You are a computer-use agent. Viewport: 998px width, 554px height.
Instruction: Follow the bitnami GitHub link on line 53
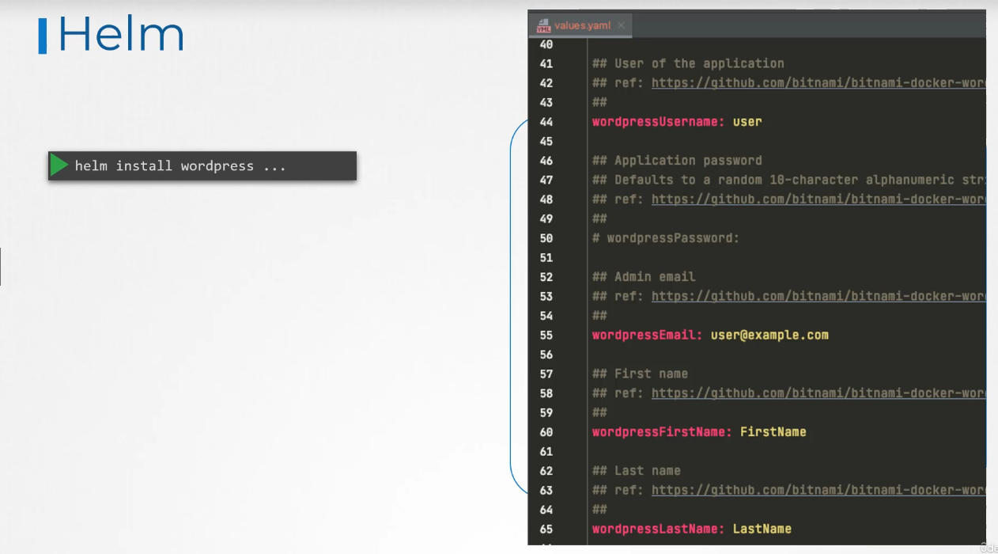(x=818, y=297)
